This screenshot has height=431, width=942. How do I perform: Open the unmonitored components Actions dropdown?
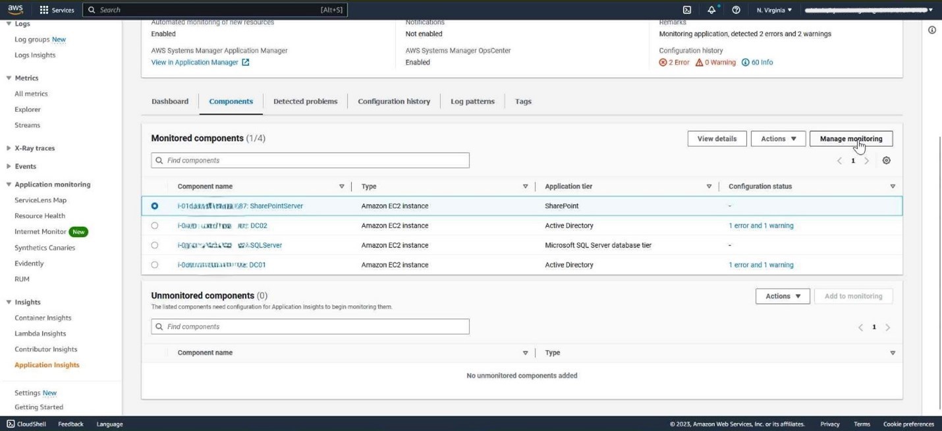pyautogui.click(x=783, y=296)
